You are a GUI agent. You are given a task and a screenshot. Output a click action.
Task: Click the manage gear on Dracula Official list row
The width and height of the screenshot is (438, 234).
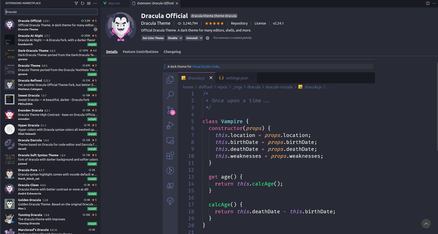96,29
